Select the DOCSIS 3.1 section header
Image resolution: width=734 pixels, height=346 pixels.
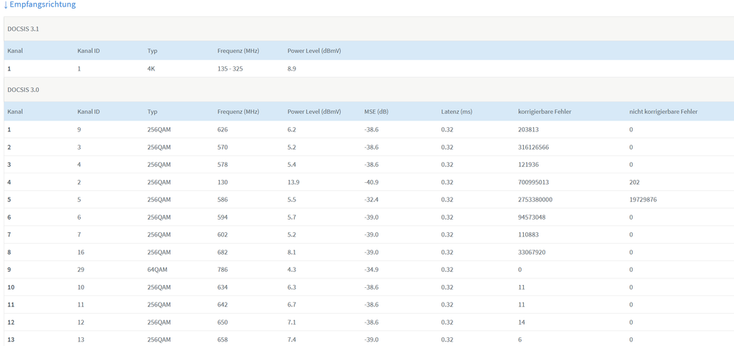pyautogui.click(x=23, y=29)
